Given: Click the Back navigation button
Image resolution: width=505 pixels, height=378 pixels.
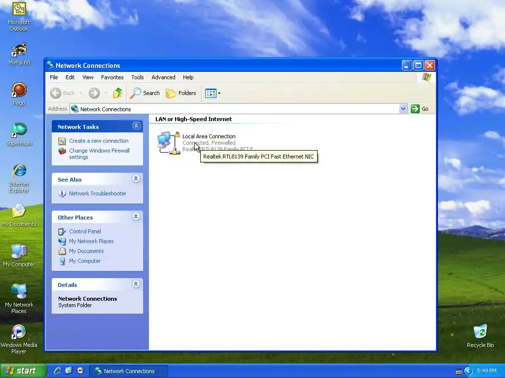Looking at the screenshot, I should (x=63, y=93).
